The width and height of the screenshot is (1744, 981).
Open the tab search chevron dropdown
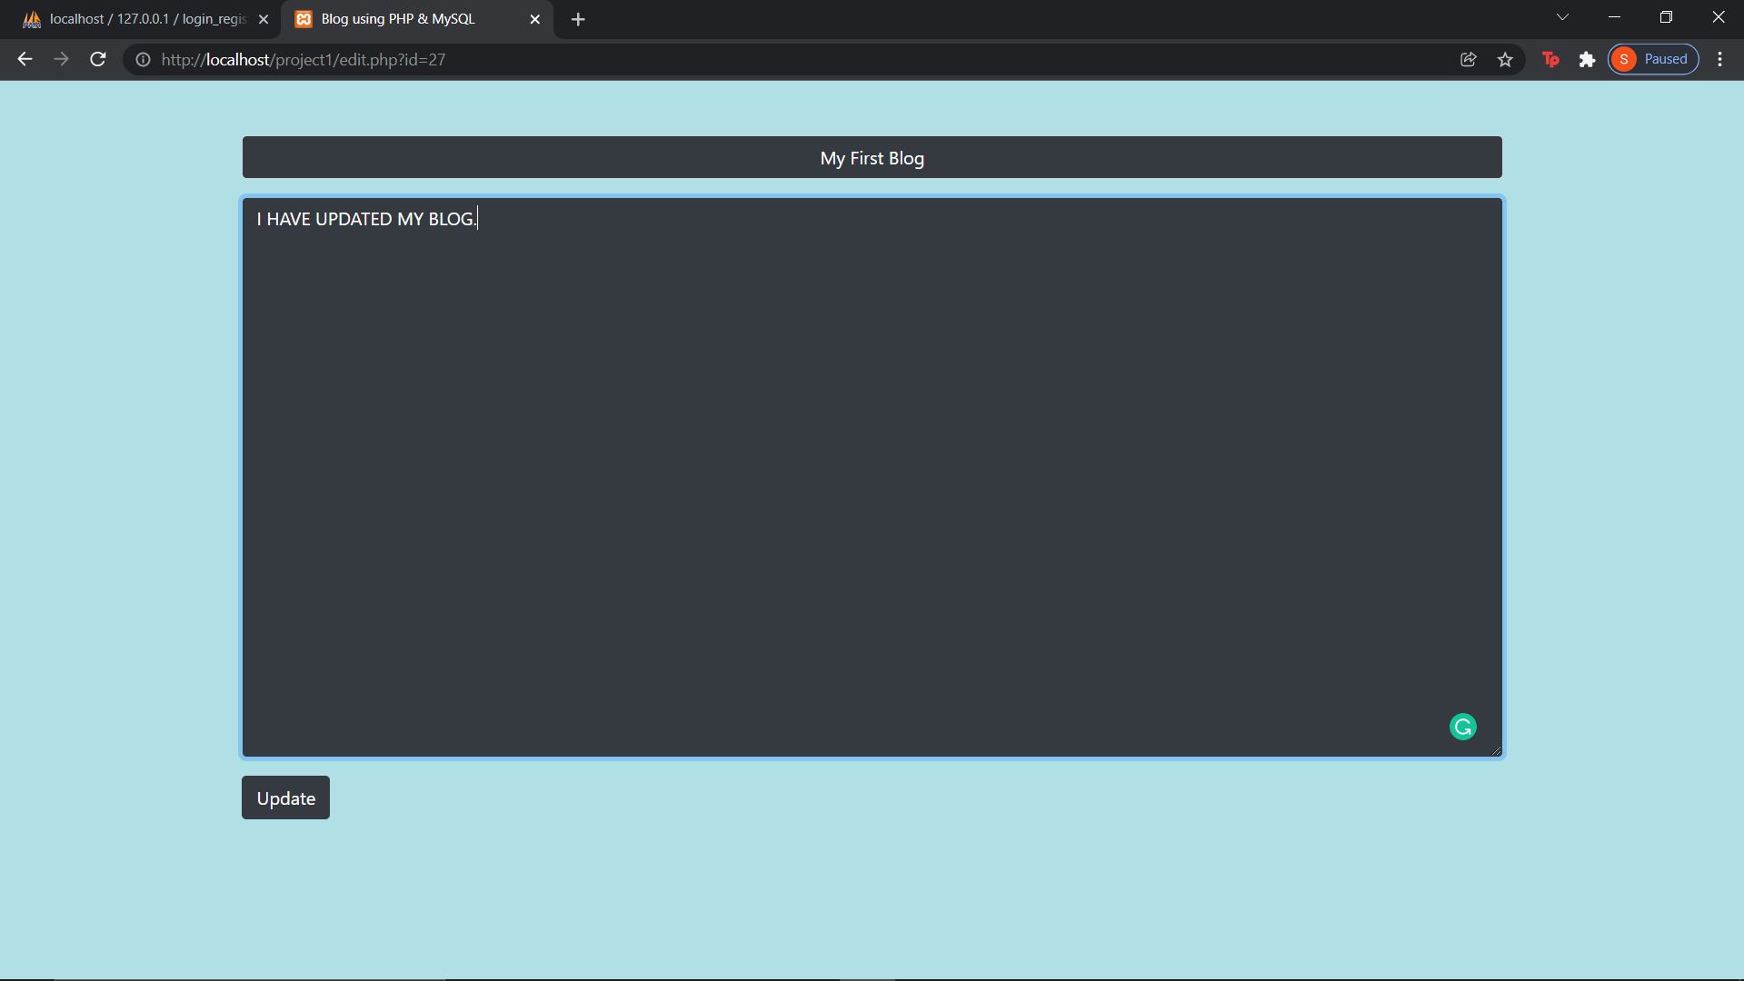pos(1562,16)
